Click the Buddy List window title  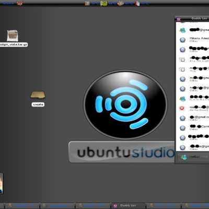(199, 18)
